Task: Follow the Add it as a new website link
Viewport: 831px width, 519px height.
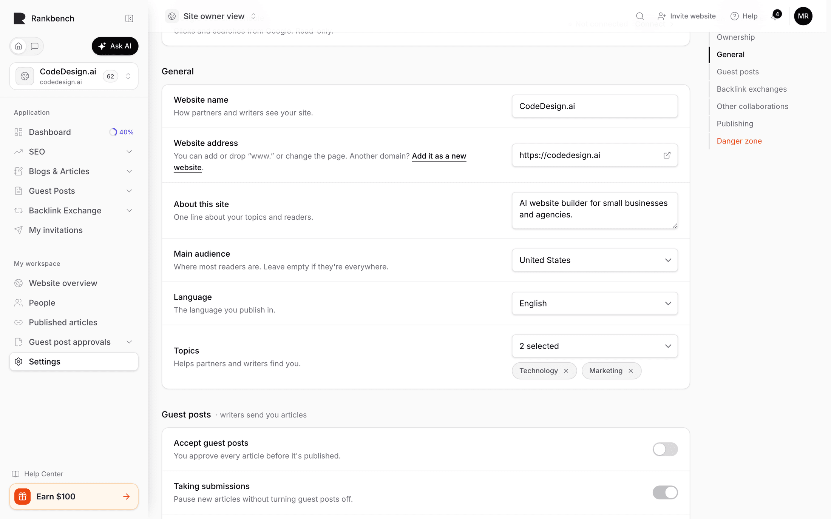Action: click(x=439, y=156)
